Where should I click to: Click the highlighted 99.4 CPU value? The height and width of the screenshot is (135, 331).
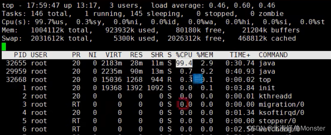[184, 63]
